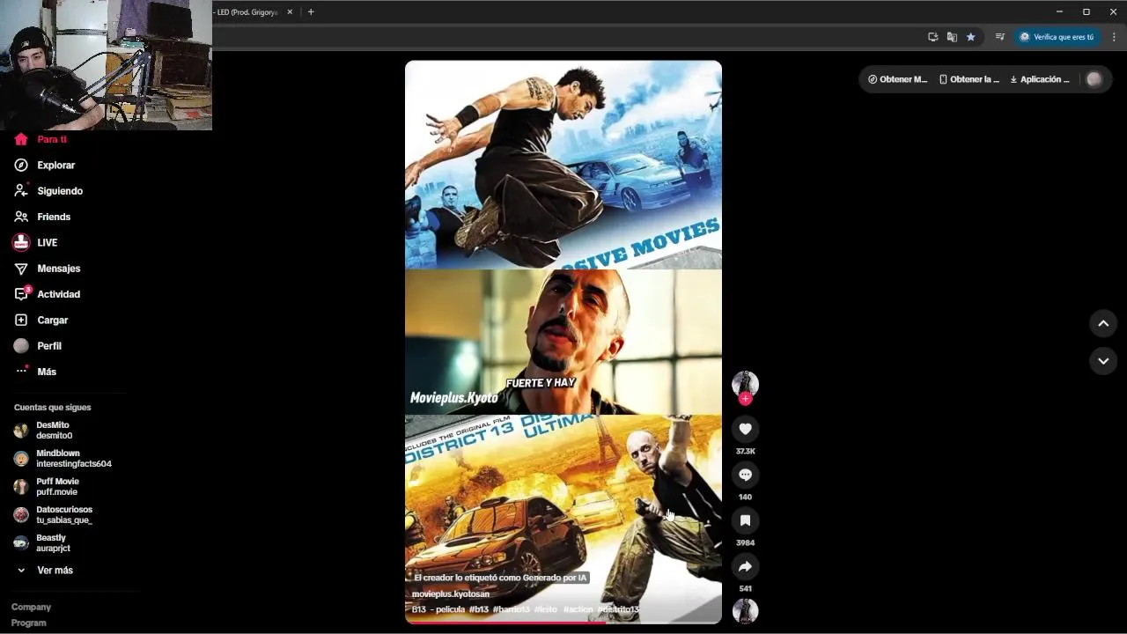Save the video with the bookmark icon
This screenshot has height=634, width=1127.
tap(745, 520)
